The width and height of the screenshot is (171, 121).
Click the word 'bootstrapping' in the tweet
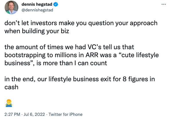click(25, 55)
